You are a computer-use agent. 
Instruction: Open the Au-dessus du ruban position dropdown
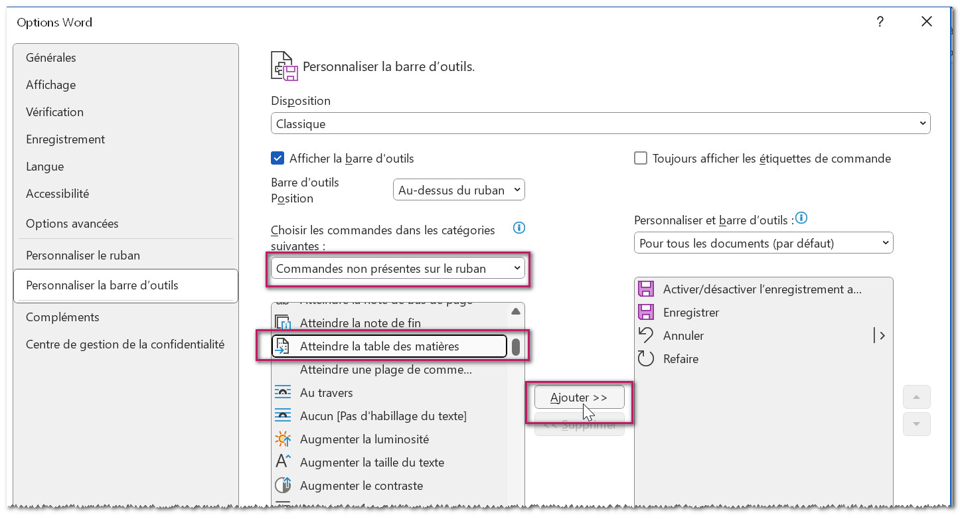tap(459, 190)
